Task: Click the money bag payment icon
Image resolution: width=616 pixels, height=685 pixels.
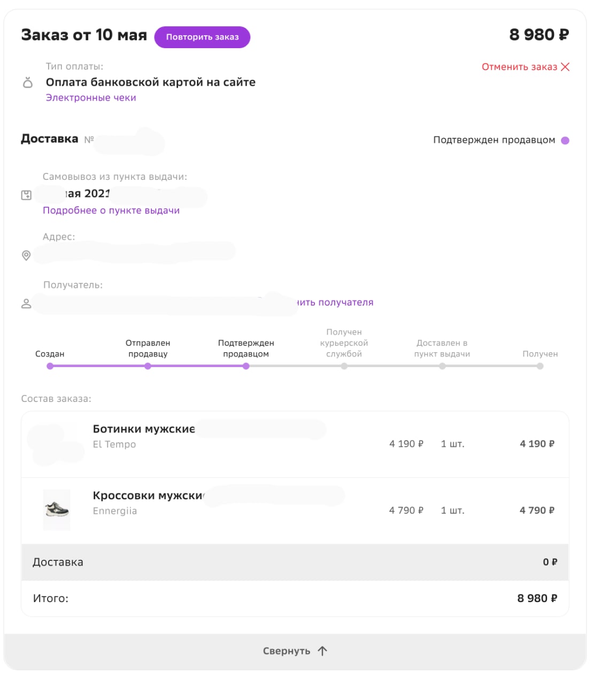Action: 28,82
